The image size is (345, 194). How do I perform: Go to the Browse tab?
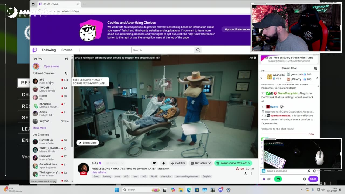[x=67, y=50]
